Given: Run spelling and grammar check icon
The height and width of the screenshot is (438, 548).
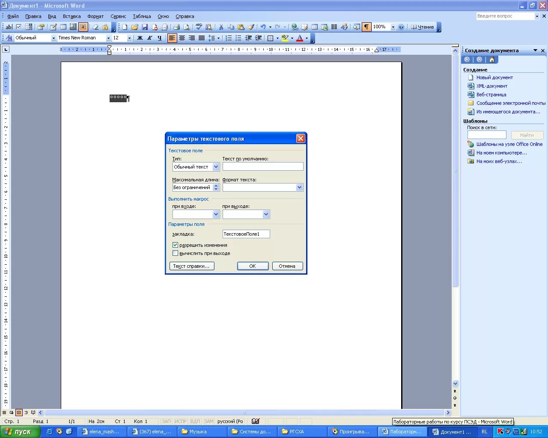Looking at the screenshot, I should click(x=199, y=27).
